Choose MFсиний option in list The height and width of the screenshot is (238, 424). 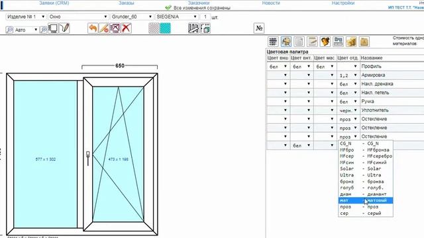[x=366, y=163]
